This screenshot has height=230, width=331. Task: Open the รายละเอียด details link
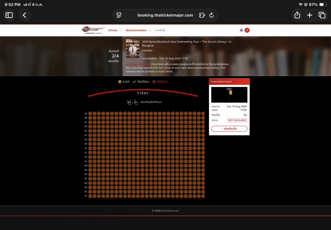148,50
